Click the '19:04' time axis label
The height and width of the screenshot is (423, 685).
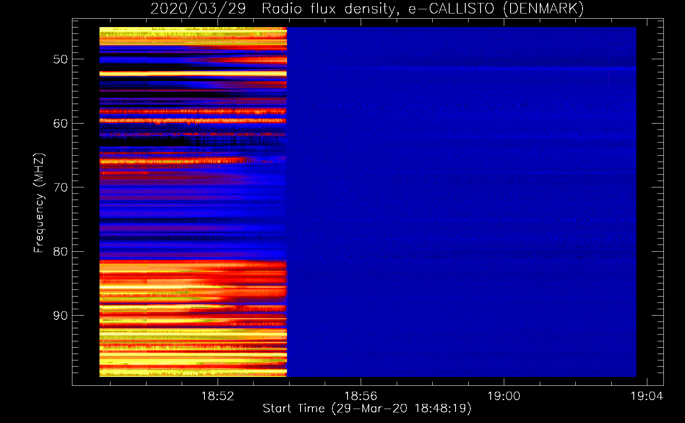tap(647, 396)
